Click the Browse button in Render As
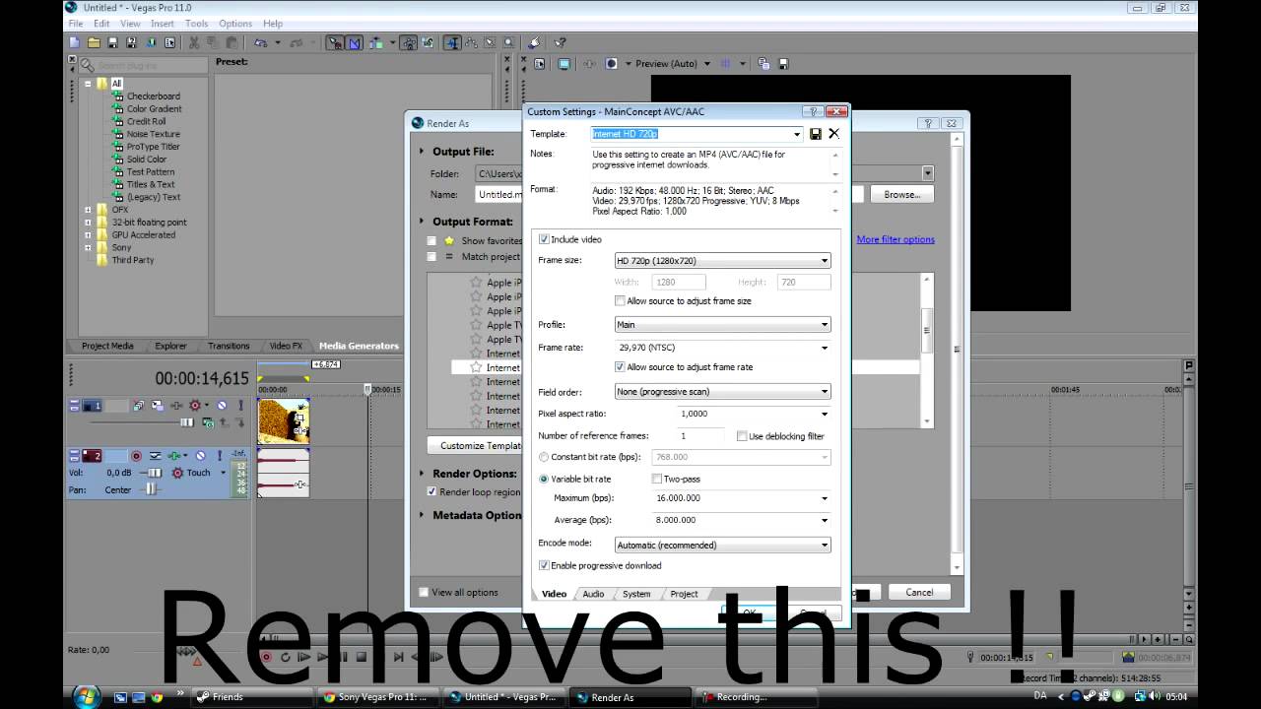The image size is (1261, 709). pyautogui.click(x=901, y=195)
